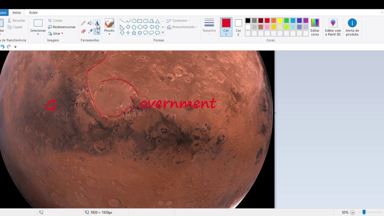Choose the cloud callout shape
The height and width of the screenshot is (216, 384).
coord(157,33)
